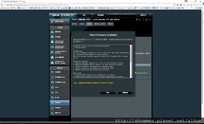This screenshot has height=124, width=204.
Task: Click the ASUS logo in router header
Action: (x=55, y=15)
